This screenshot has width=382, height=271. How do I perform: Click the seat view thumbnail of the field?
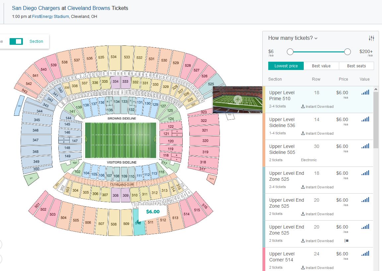click(237, 100)
